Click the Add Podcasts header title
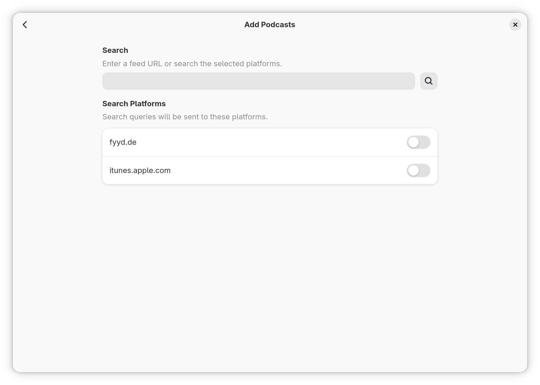The height and width of the screenshot is (385, 540). 269,25
